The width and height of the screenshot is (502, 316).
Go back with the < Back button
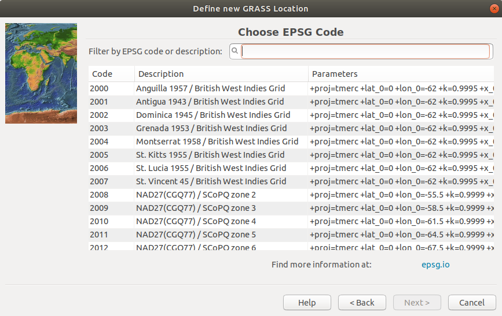362,302
